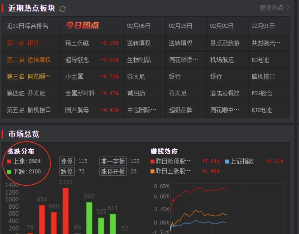Click the 非一字板 button
The width and height of the screenshot is (299, 234).
click(113, 161)
